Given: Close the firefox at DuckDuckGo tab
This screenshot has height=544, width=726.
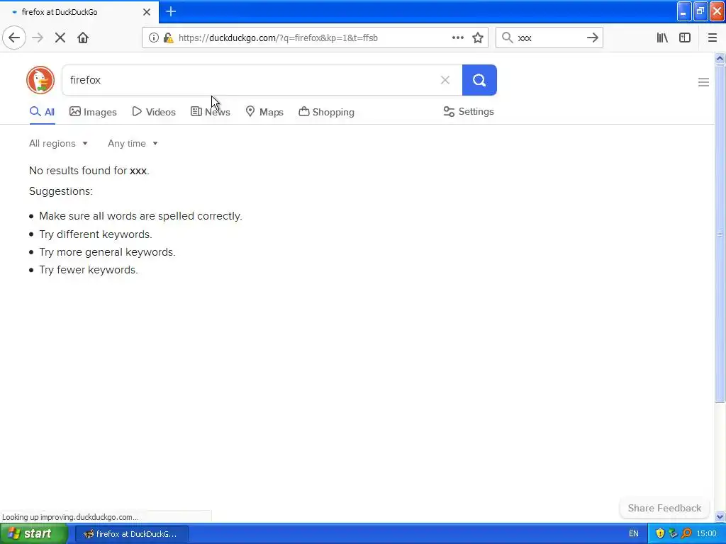Looking at the screenshot, I should pyautogui.click(x=147, y=12).
